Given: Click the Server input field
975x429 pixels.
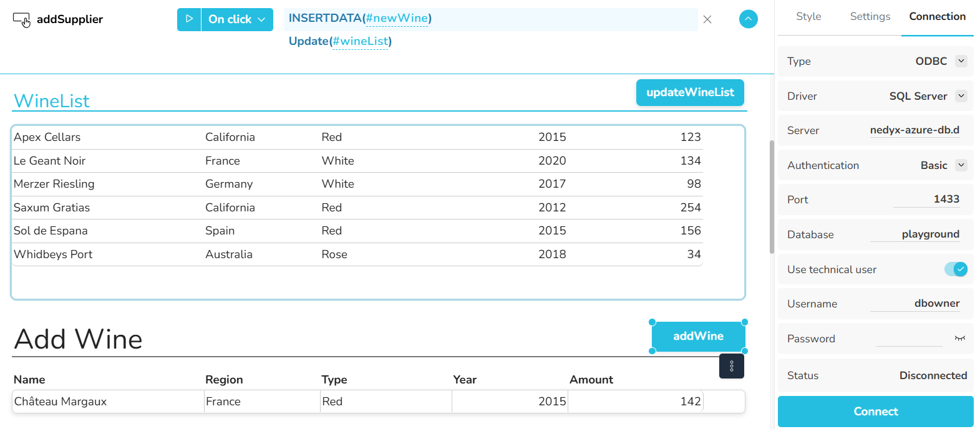Looking at the screenshot, I should [x=914, y=131].
